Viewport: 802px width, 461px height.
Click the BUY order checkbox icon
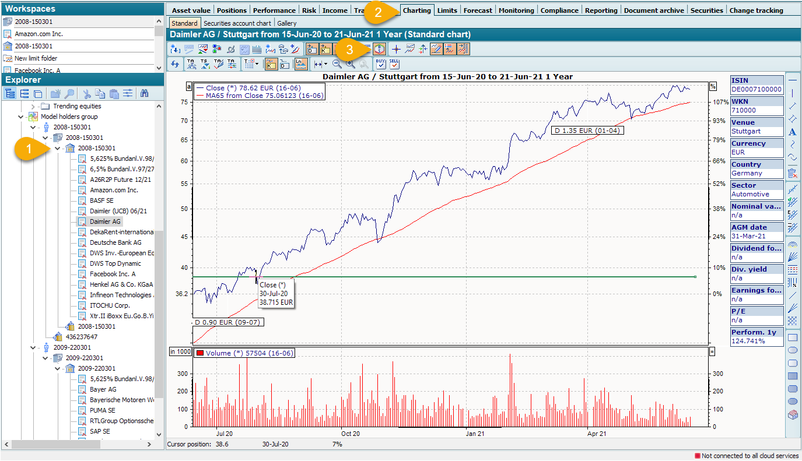point(381,64)
